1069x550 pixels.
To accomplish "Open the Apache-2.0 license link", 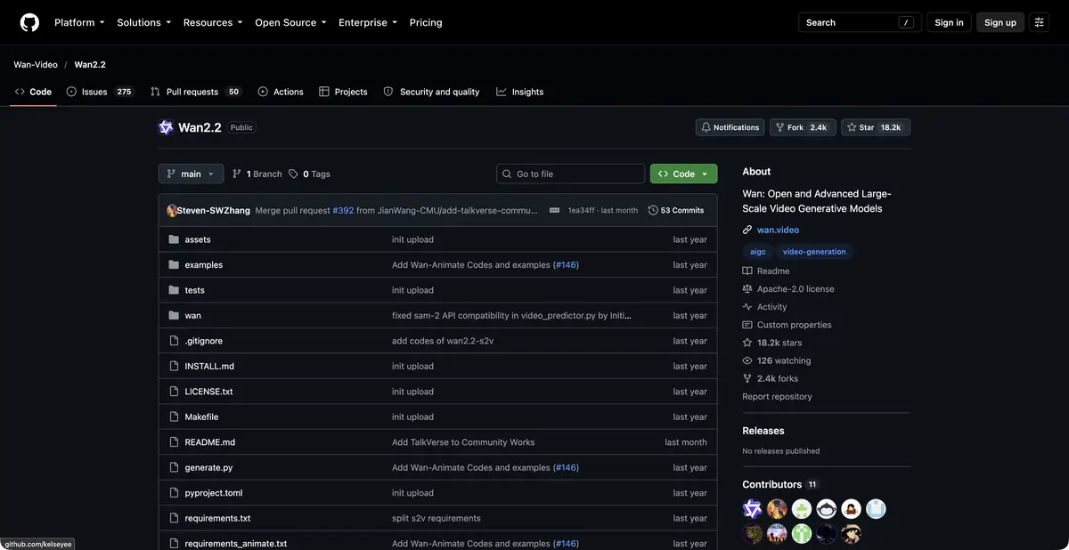I will tap(796, 289).
